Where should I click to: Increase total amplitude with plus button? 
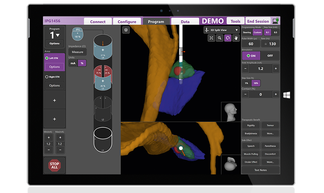pos(275,69)
